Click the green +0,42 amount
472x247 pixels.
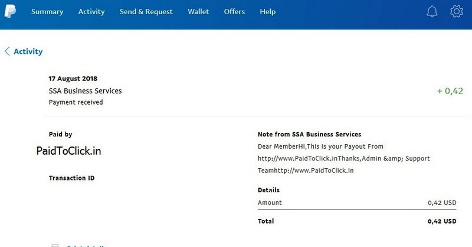[x=450, y=91]
